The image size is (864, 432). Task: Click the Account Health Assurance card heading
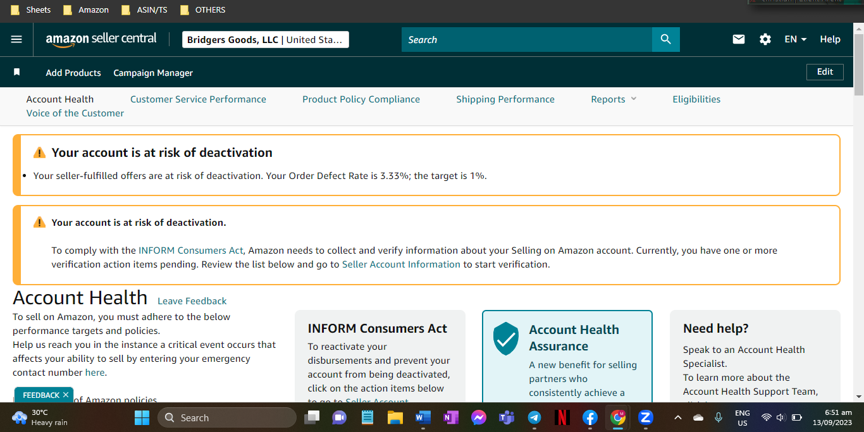click(574, 338)
